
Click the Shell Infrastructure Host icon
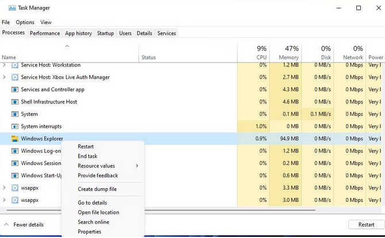[x=15, y=102]
